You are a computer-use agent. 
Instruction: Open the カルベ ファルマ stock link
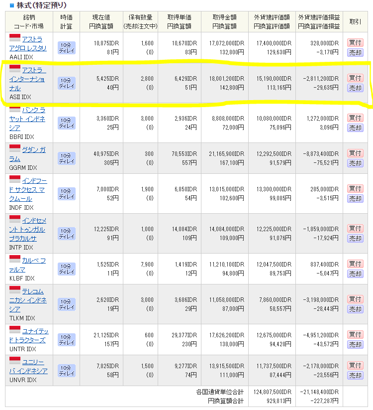(x=33, y=261)
